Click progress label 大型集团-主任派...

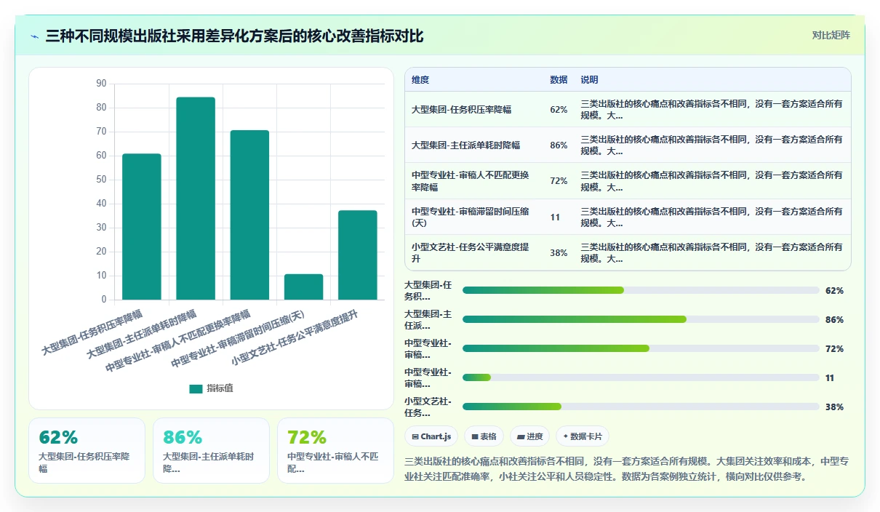[x=428, y=319]
